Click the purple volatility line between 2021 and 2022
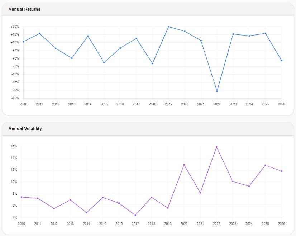296x236 pixels. (208, 170)
